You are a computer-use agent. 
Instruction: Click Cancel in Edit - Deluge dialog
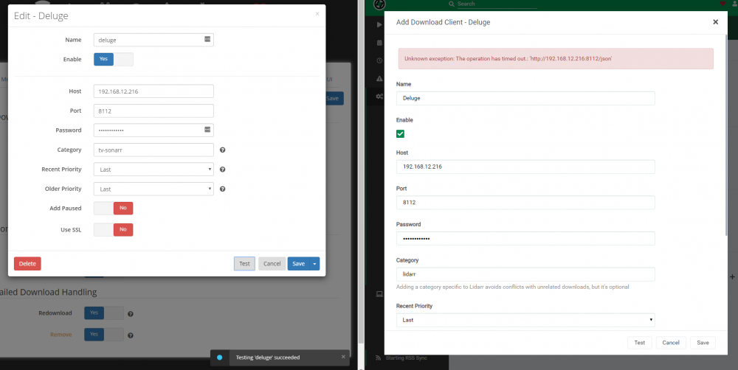(x=272, y=264)
